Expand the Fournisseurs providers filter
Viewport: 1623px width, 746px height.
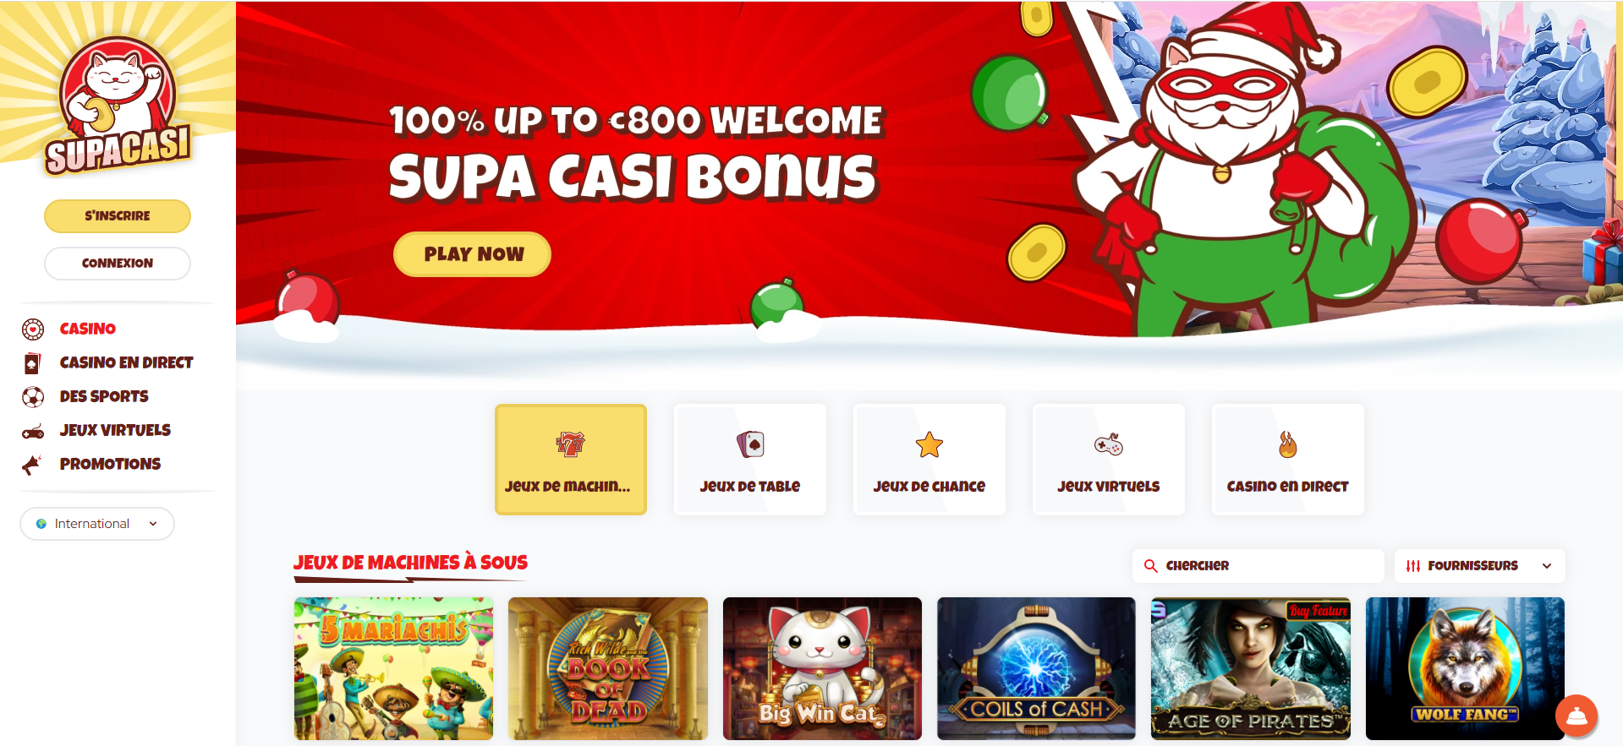point(1479,566)
